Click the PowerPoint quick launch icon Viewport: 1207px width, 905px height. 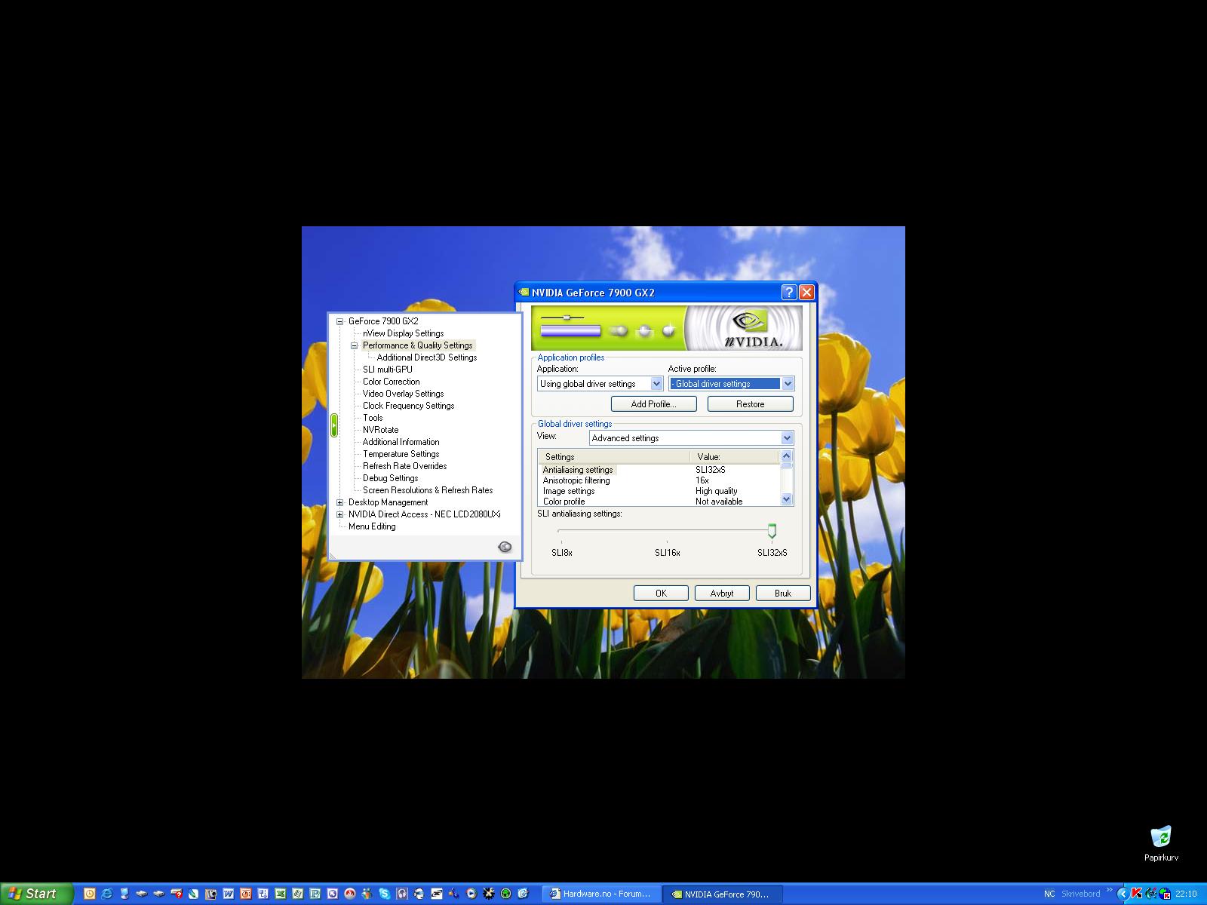(x=246, y=894)
